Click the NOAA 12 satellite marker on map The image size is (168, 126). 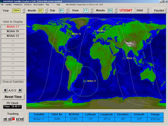[124, 58]
